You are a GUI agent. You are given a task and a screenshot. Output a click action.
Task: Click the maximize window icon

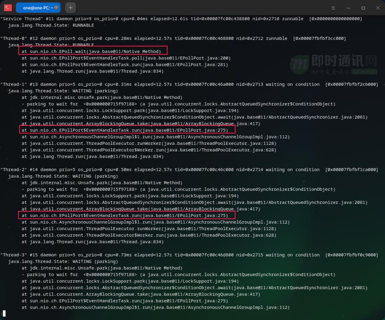(363, 8)
